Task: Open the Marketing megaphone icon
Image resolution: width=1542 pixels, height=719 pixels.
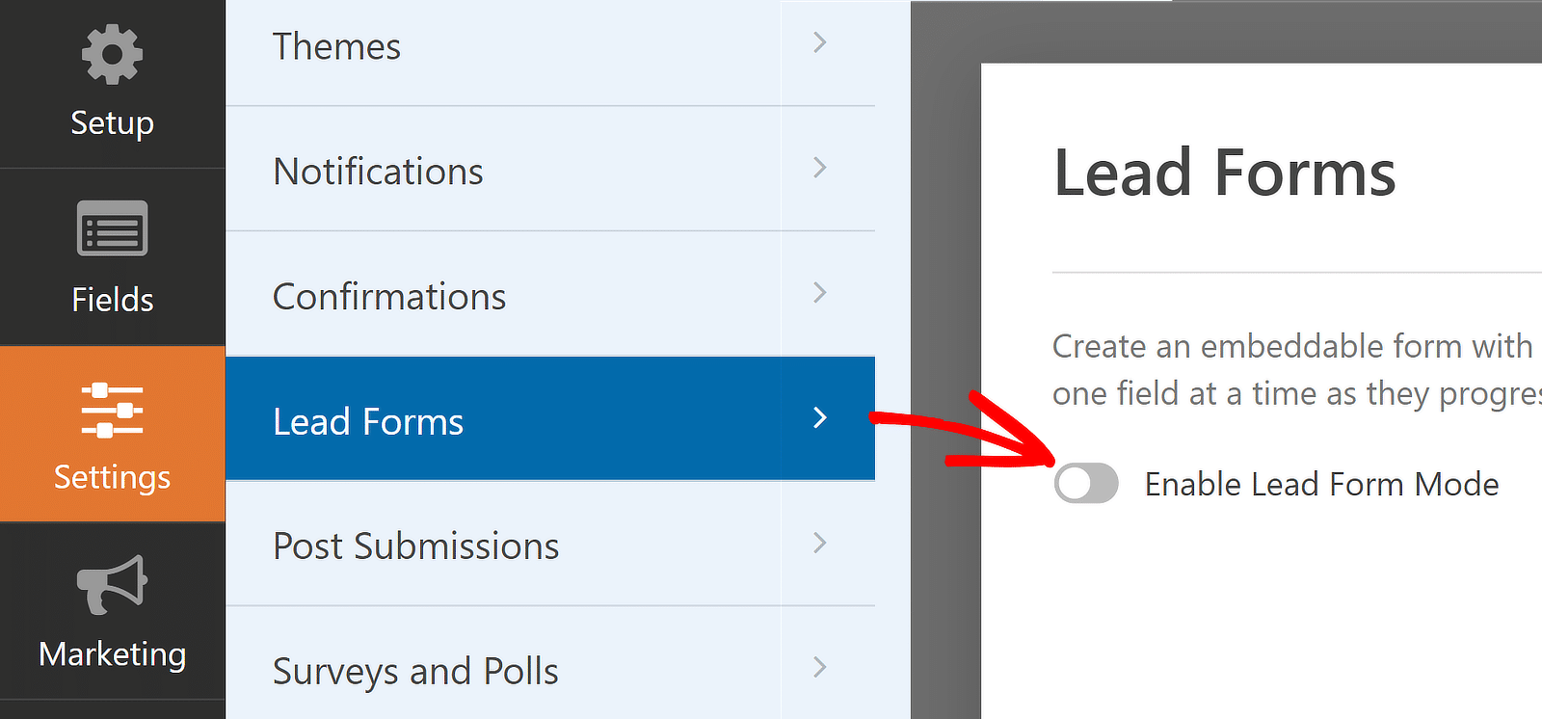Action: (x=112, y=584)
